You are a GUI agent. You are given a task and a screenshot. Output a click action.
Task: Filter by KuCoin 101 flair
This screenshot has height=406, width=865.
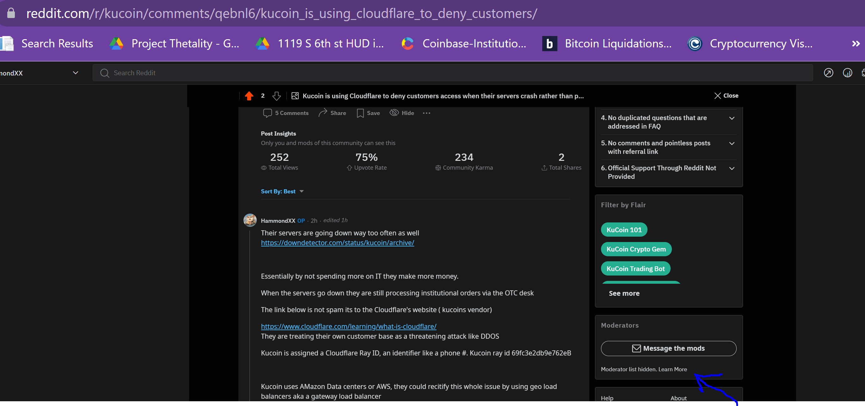623,230
